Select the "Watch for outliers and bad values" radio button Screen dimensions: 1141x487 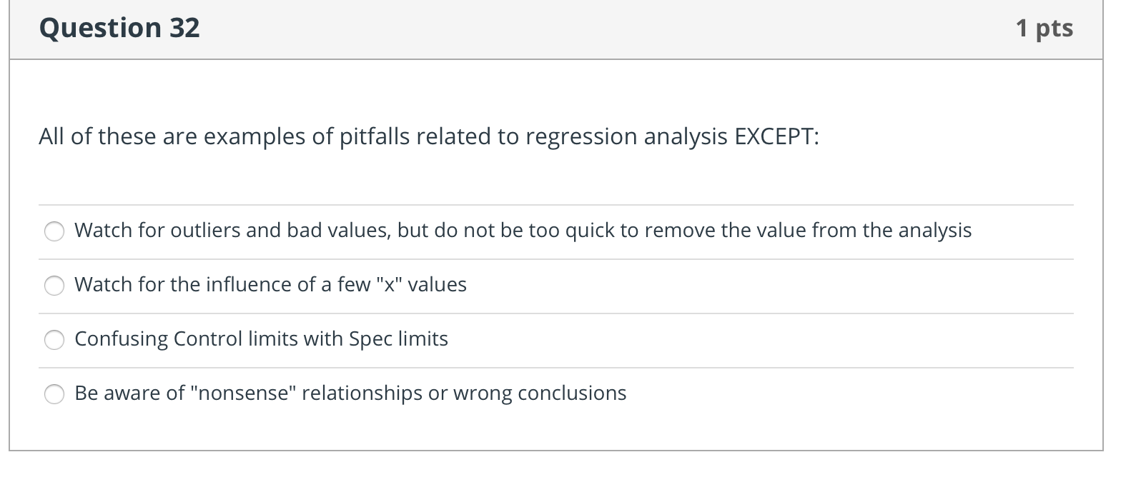54,231
